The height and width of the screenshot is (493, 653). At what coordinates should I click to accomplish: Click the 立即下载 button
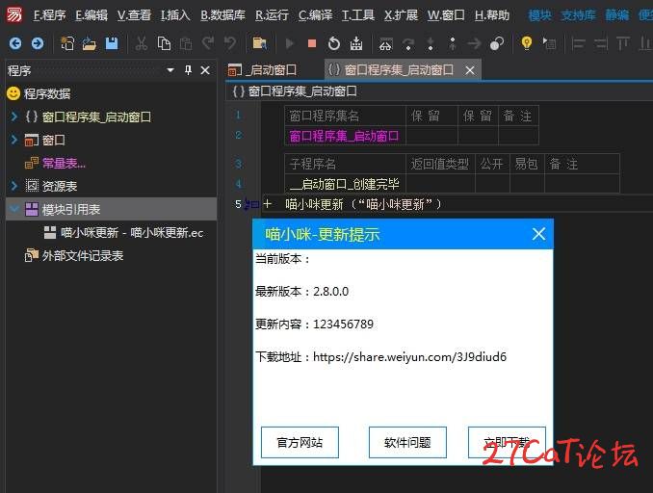pyautogui.click(x=507, y=442)
